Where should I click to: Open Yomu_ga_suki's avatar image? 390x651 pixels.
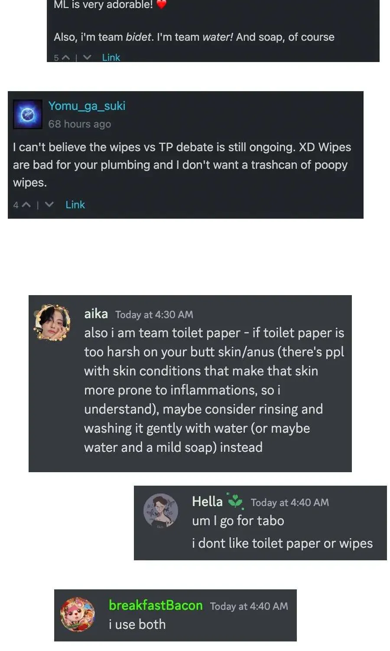tap(28, 114)
